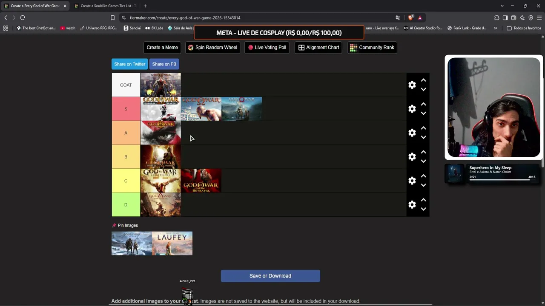
Task: Move the S tier row up
Action: point(423,104)
